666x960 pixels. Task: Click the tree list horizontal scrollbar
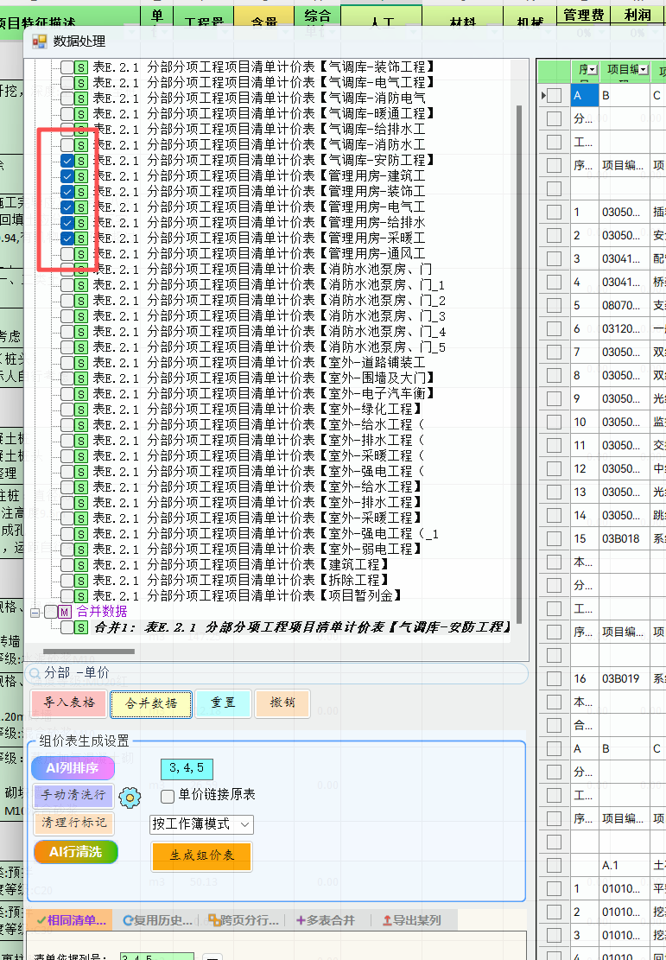[x=89, y=652]
